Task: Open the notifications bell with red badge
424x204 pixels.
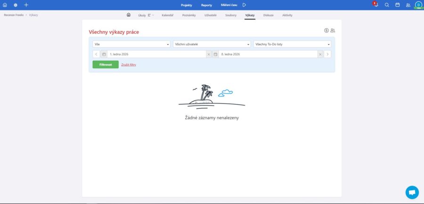Action: tap(375, 4)
